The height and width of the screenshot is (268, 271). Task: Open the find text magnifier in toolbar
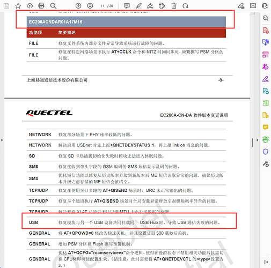(53, 6)
